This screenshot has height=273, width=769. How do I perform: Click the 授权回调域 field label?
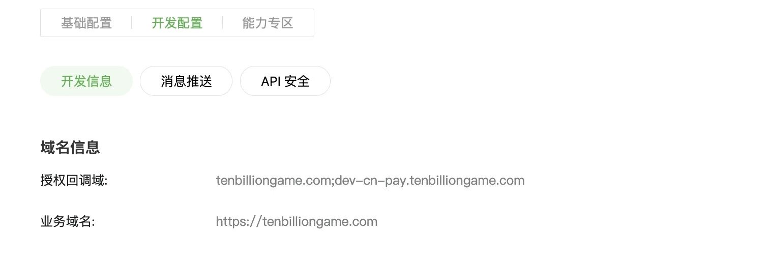pos(74,181)
